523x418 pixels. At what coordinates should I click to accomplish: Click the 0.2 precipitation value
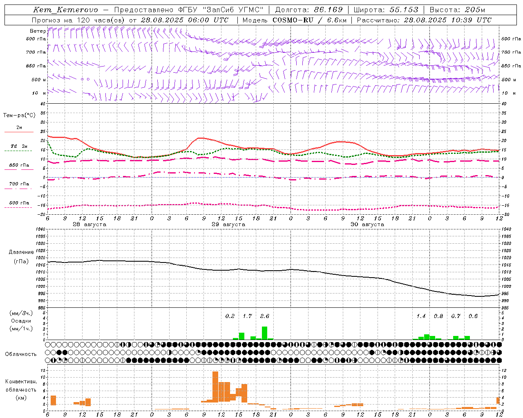click(x=230, y=316)
